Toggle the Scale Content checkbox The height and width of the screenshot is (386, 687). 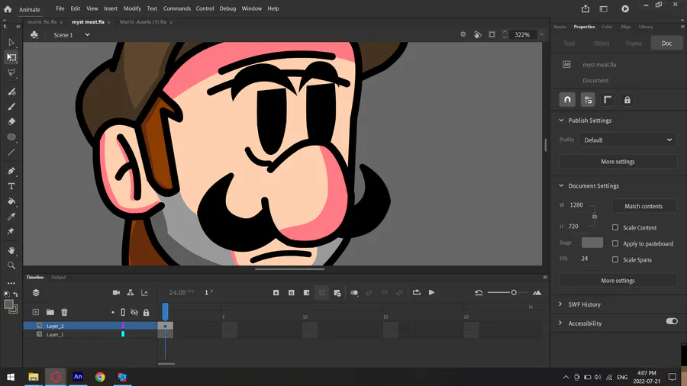pyautogui.click(x=615, y=227)
